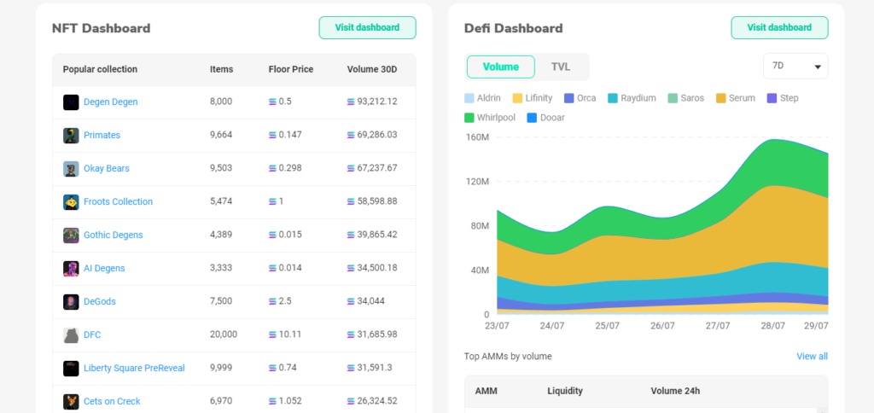Image resolution: width=874 pixels, height=413 pixels.
Task: Click the AI Degens avatar icon
Action: [x=71, y=269]
